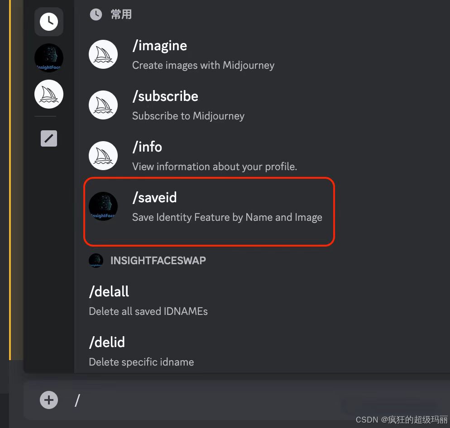Screen dimensions: 450x428
Task: Click the INSIGHTFACESWAP section header
Action: click(x=158, y=261)
